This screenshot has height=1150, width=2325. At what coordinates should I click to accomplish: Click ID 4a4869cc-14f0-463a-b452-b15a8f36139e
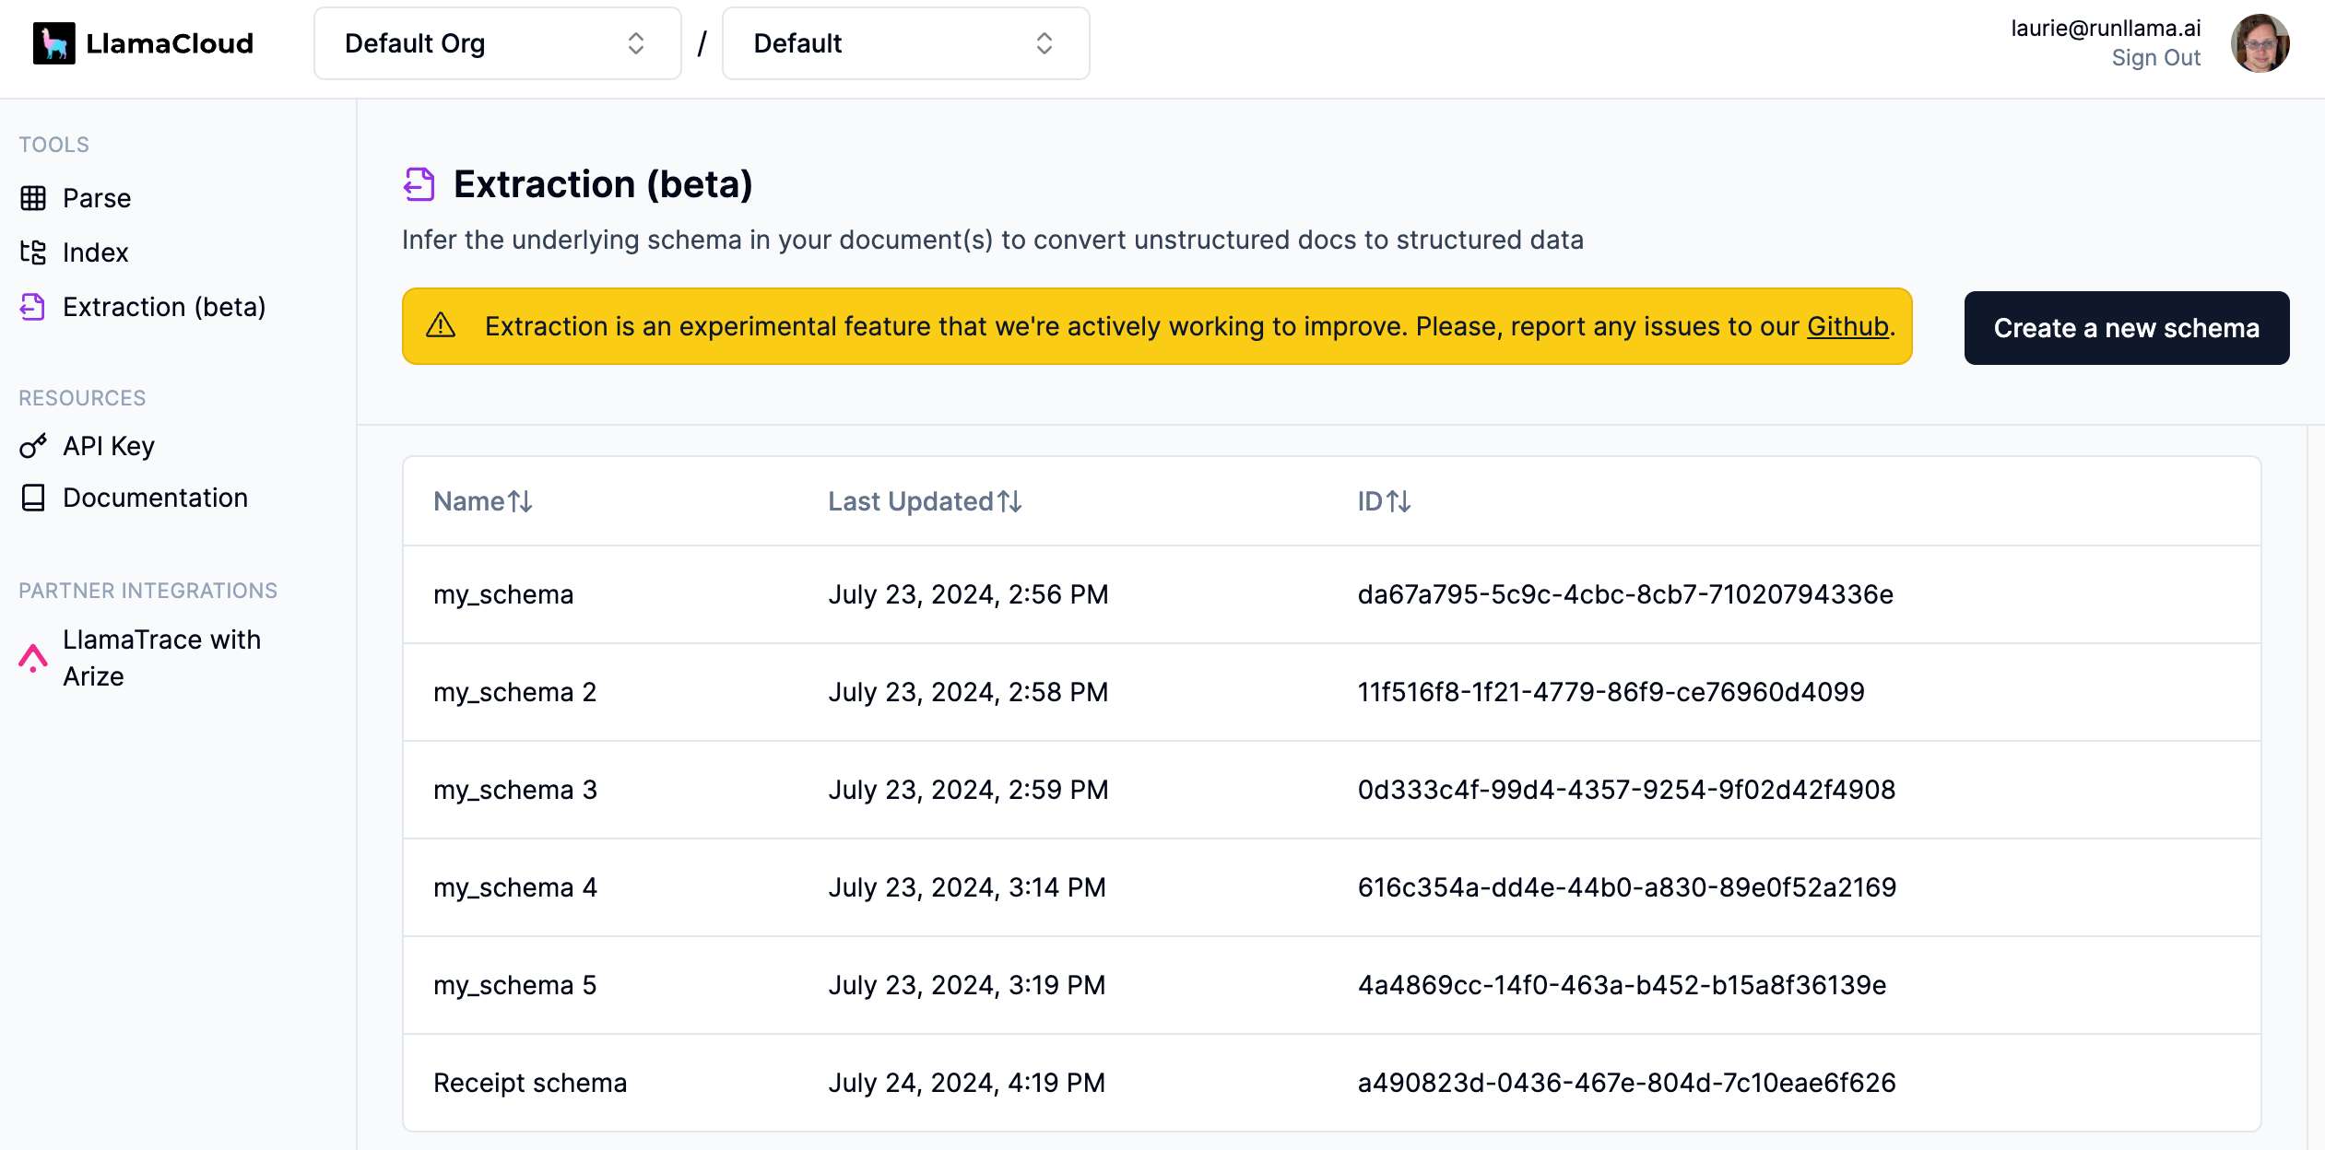[x=1622, y=985]
